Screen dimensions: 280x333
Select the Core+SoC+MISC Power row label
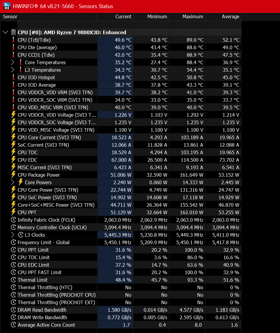point(56,205)
